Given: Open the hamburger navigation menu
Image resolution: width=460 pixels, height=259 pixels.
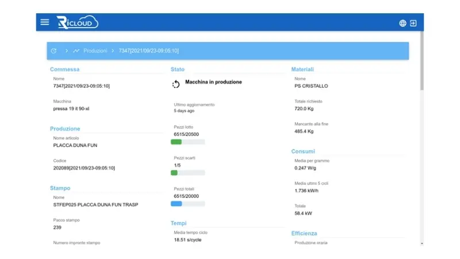Looking at the screenshot, I should tap(45, 22).
